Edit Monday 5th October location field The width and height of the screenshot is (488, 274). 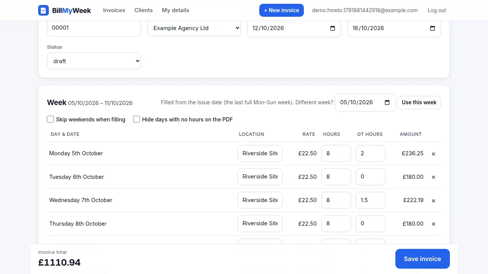pos(260,153)
